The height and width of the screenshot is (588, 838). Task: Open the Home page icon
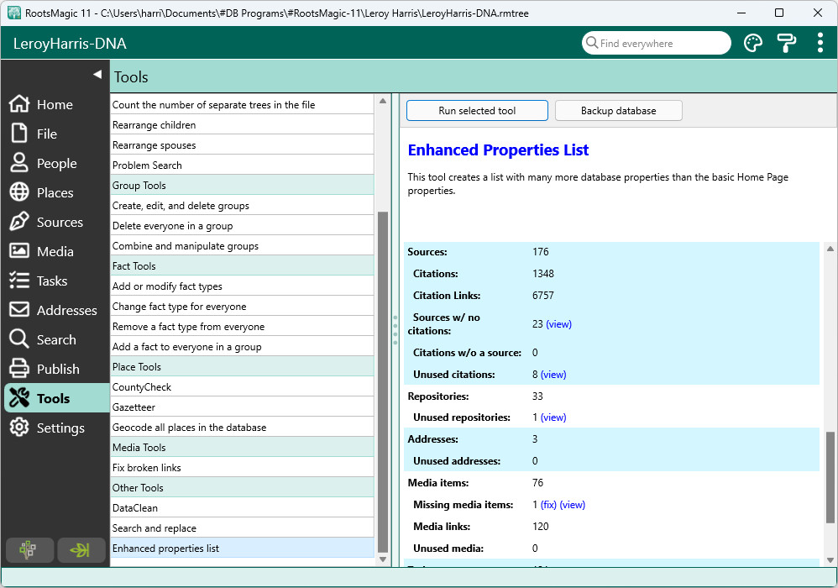click(19, 103)
